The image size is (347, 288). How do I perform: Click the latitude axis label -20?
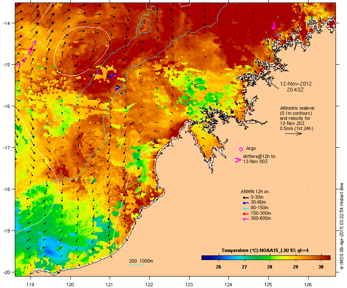(6, 272)
